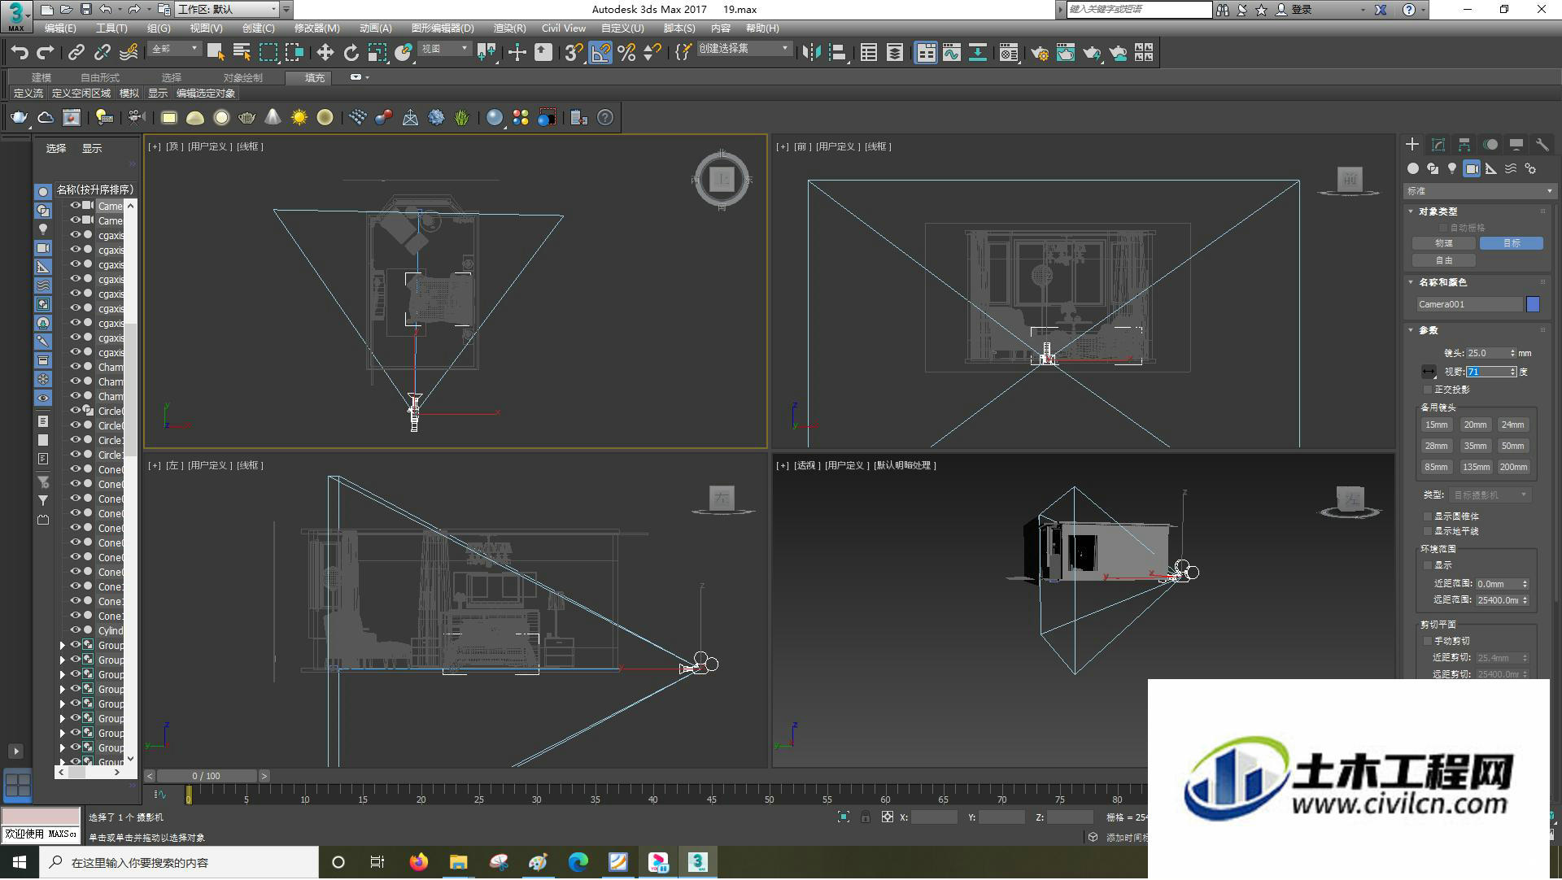Choose the 35mm stock lens

(x=1474, y=446)
